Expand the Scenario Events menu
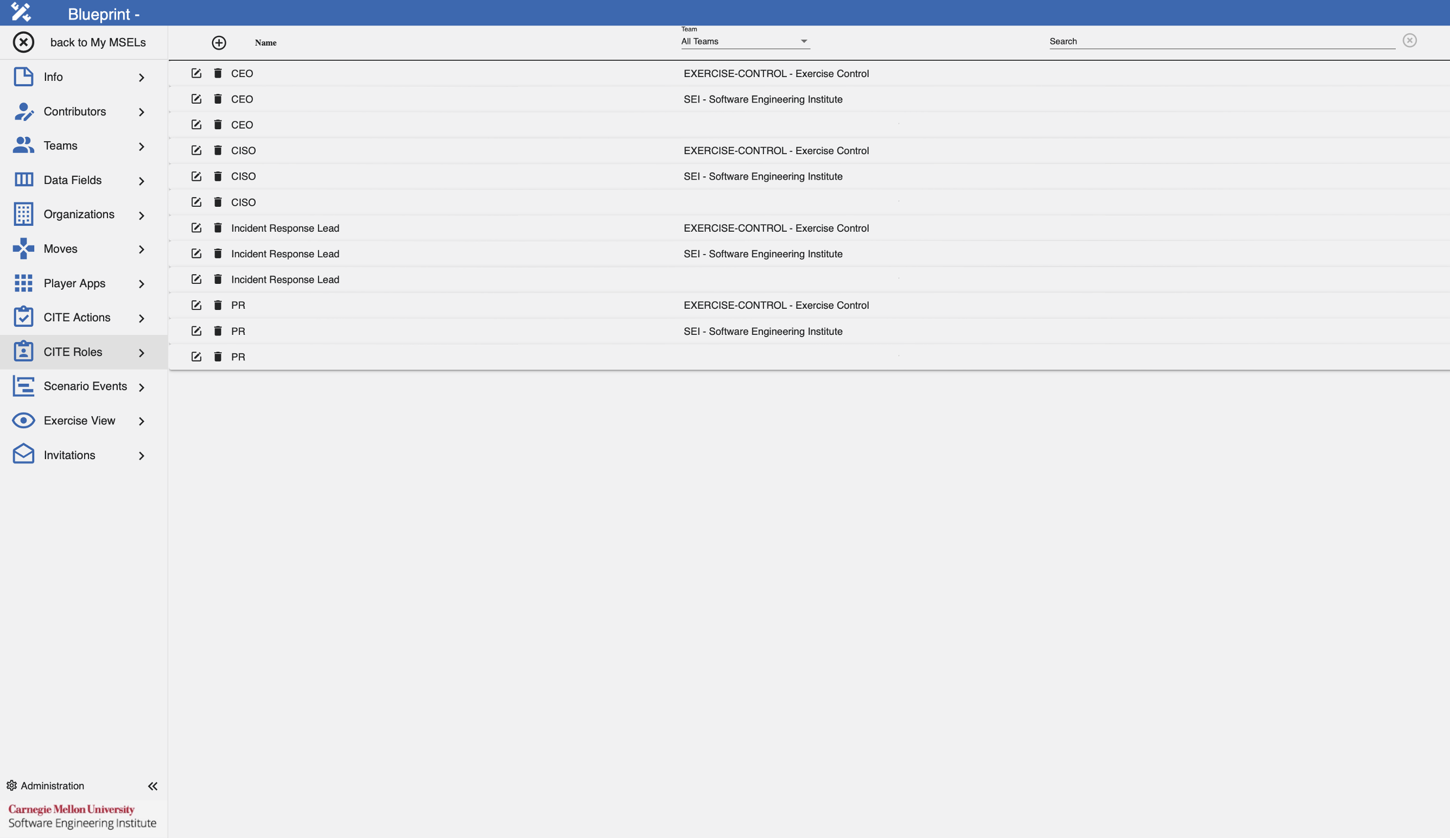Image resolution: width=1450 pixels, height=838 pixels. (85, 385)
